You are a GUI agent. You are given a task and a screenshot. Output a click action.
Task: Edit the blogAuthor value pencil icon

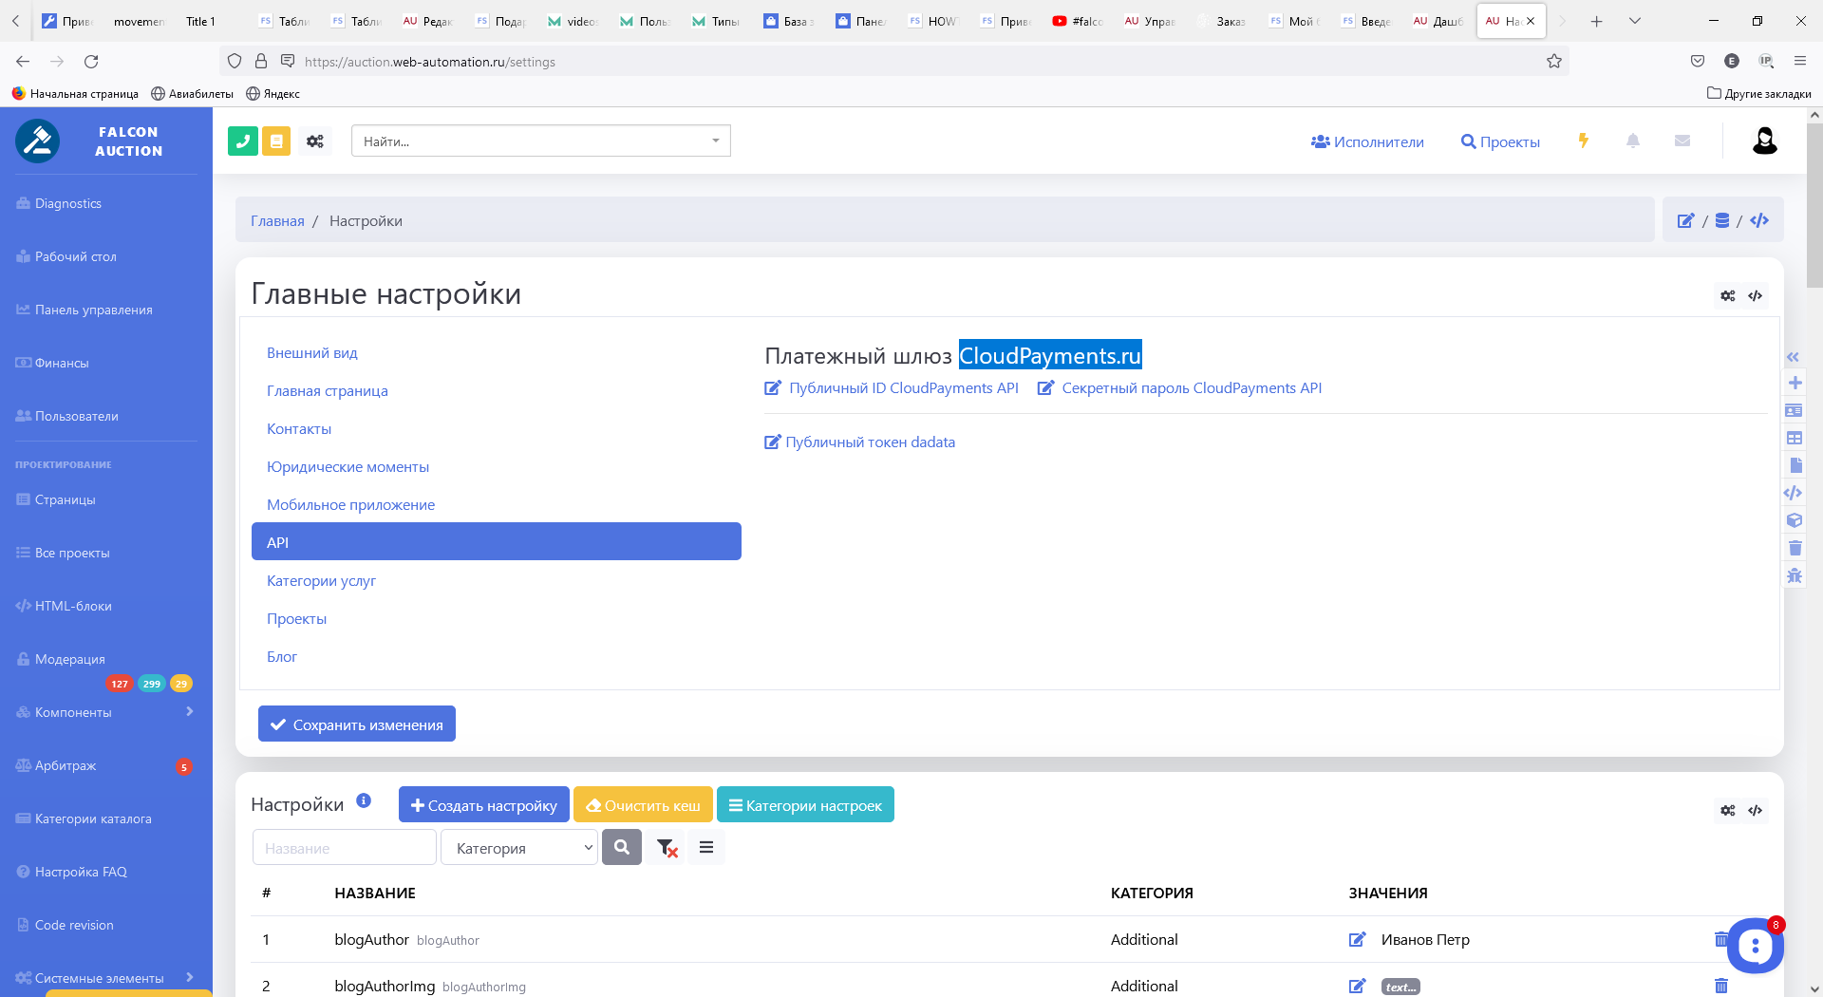pos(1357,939)
